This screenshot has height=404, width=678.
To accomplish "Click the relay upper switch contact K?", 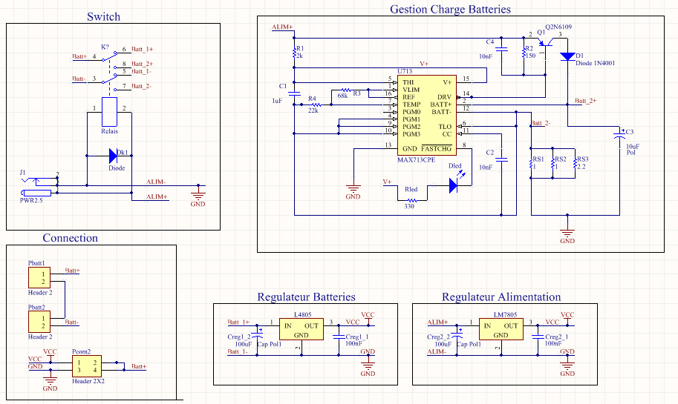I will click(109, 56).
